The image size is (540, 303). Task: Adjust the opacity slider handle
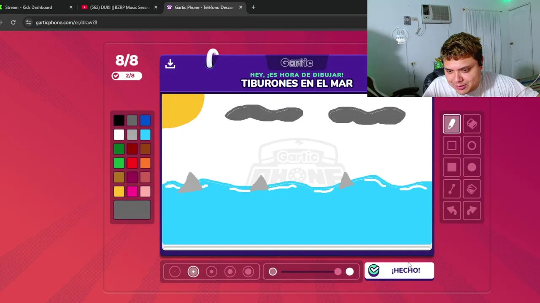coord(338,272)
